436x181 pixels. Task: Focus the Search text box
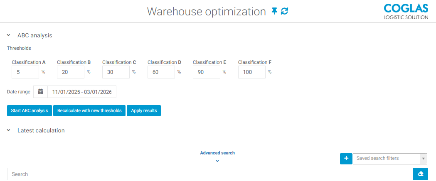click(x=210, y=174)
